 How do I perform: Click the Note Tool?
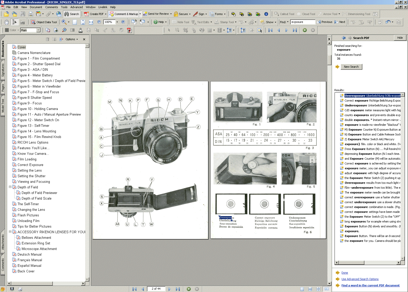pos(181,22)
